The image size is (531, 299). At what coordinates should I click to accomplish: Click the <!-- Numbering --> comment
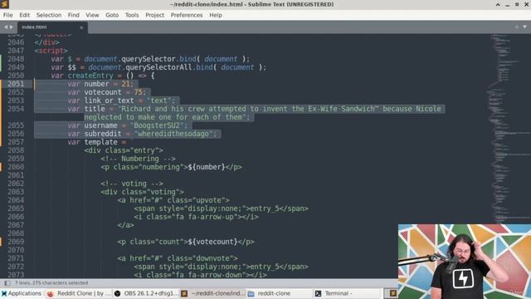point(138,159)
